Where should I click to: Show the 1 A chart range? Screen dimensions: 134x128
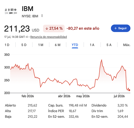pos(92,45)
